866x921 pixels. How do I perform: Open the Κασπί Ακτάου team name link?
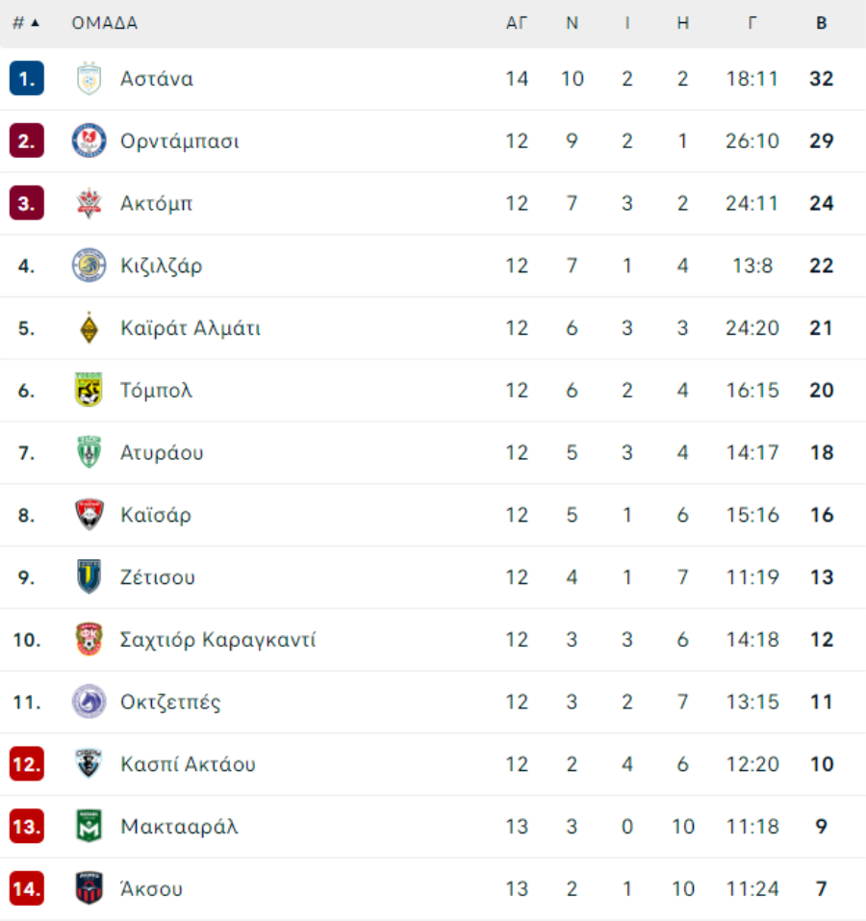coord(188,763)
